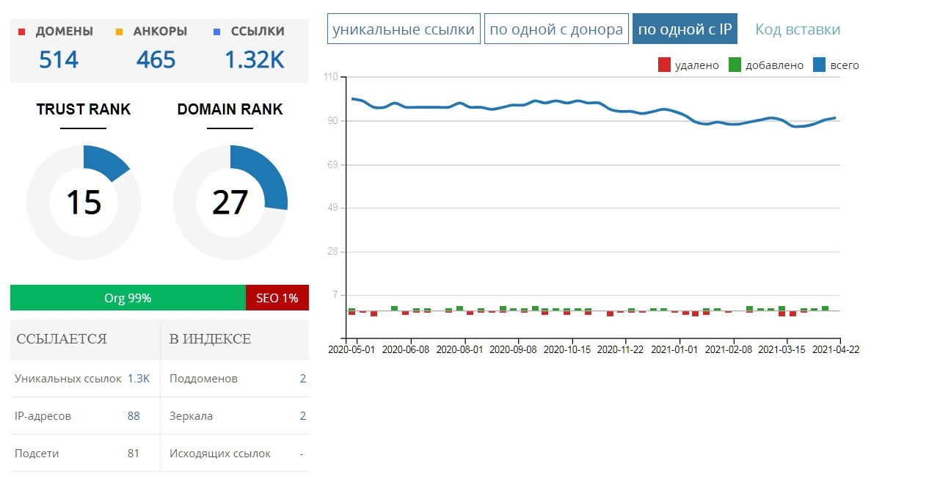Open the 'Код вставки' link

[x=798, y=29]
